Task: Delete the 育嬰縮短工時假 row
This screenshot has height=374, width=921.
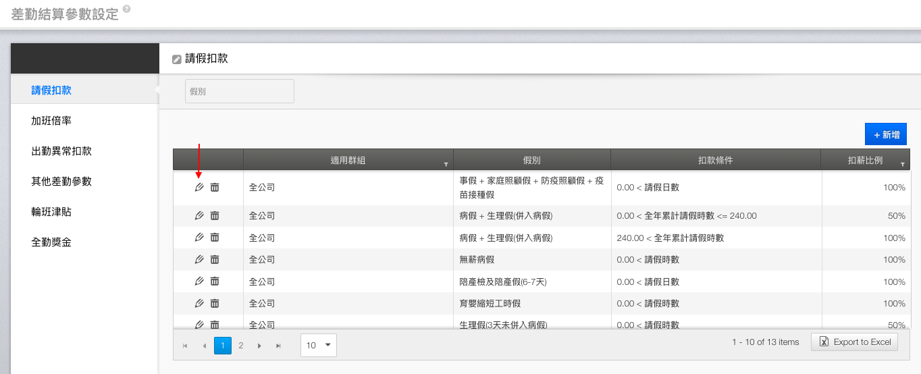Action: click(x=215, y=303)
